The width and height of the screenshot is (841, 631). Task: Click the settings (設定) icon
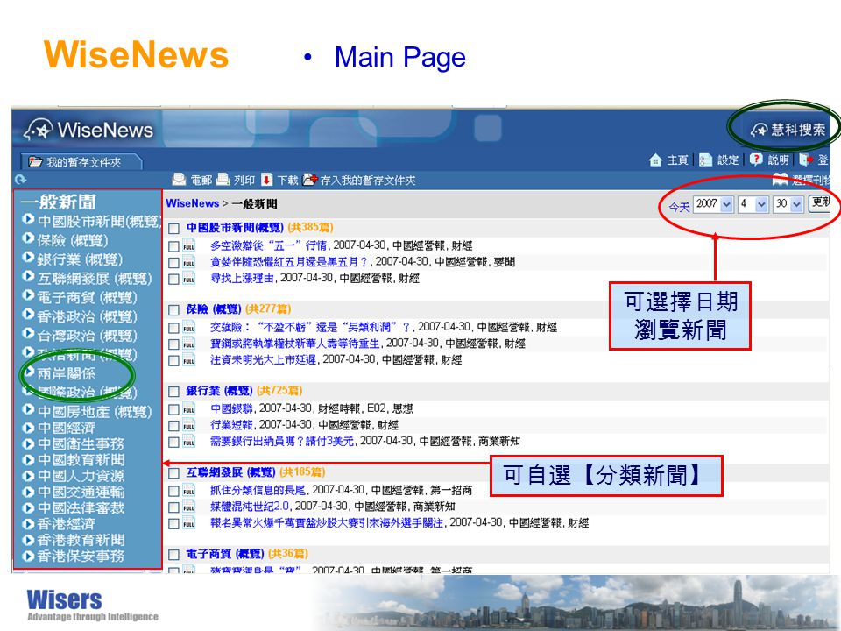(x=706, y=160)
